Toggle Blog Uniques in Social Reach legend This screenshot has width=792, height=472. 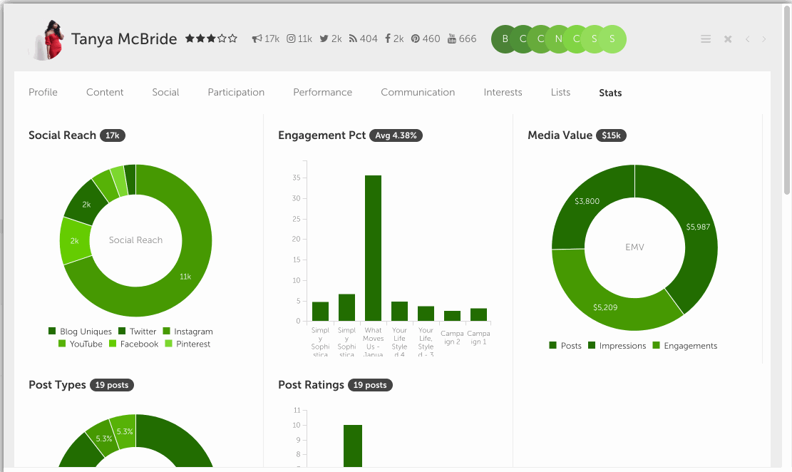(x=80, y=332)
